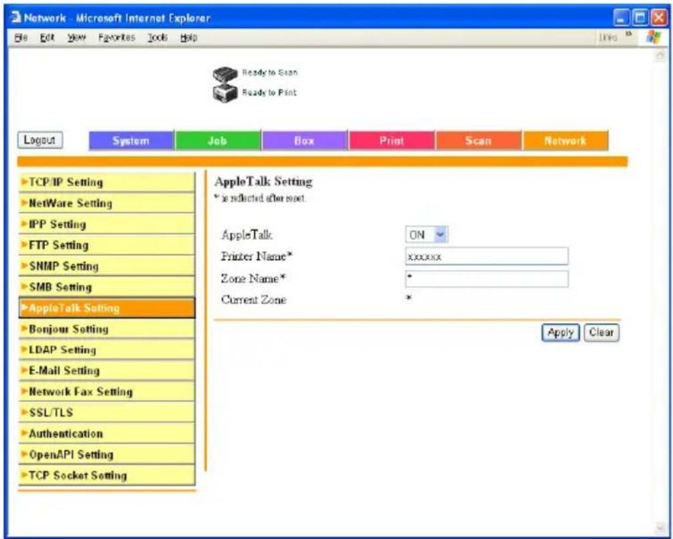Open FTP Setting in sidebar
673x539 pixels.
click(107, 245)
